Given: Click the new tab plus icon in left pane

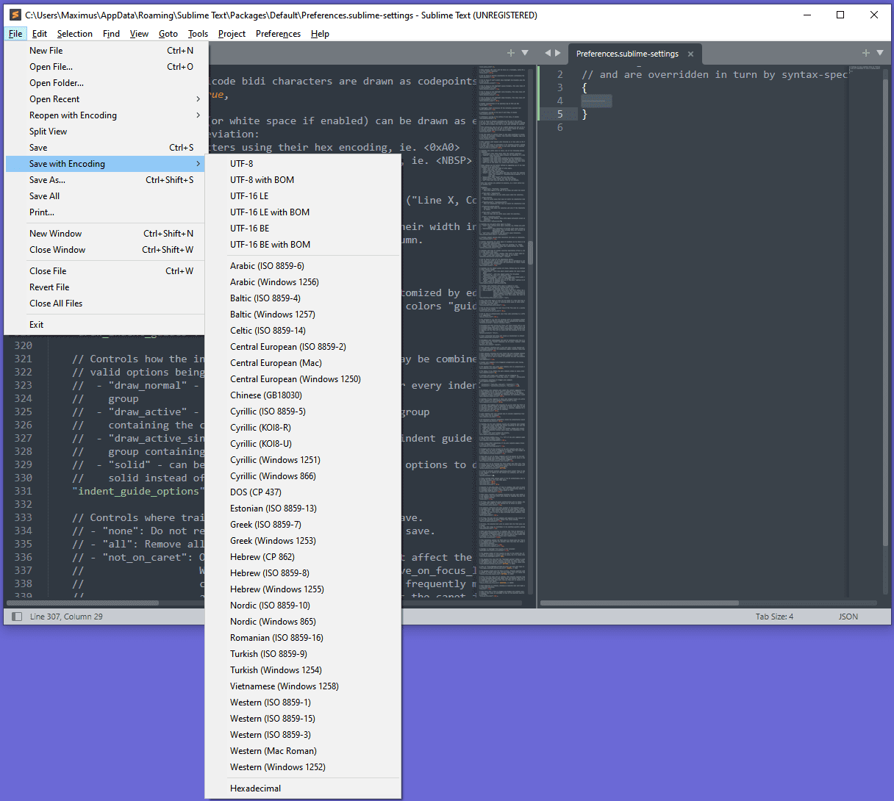Looking at the screenshot, I should (x=511, y=53).
